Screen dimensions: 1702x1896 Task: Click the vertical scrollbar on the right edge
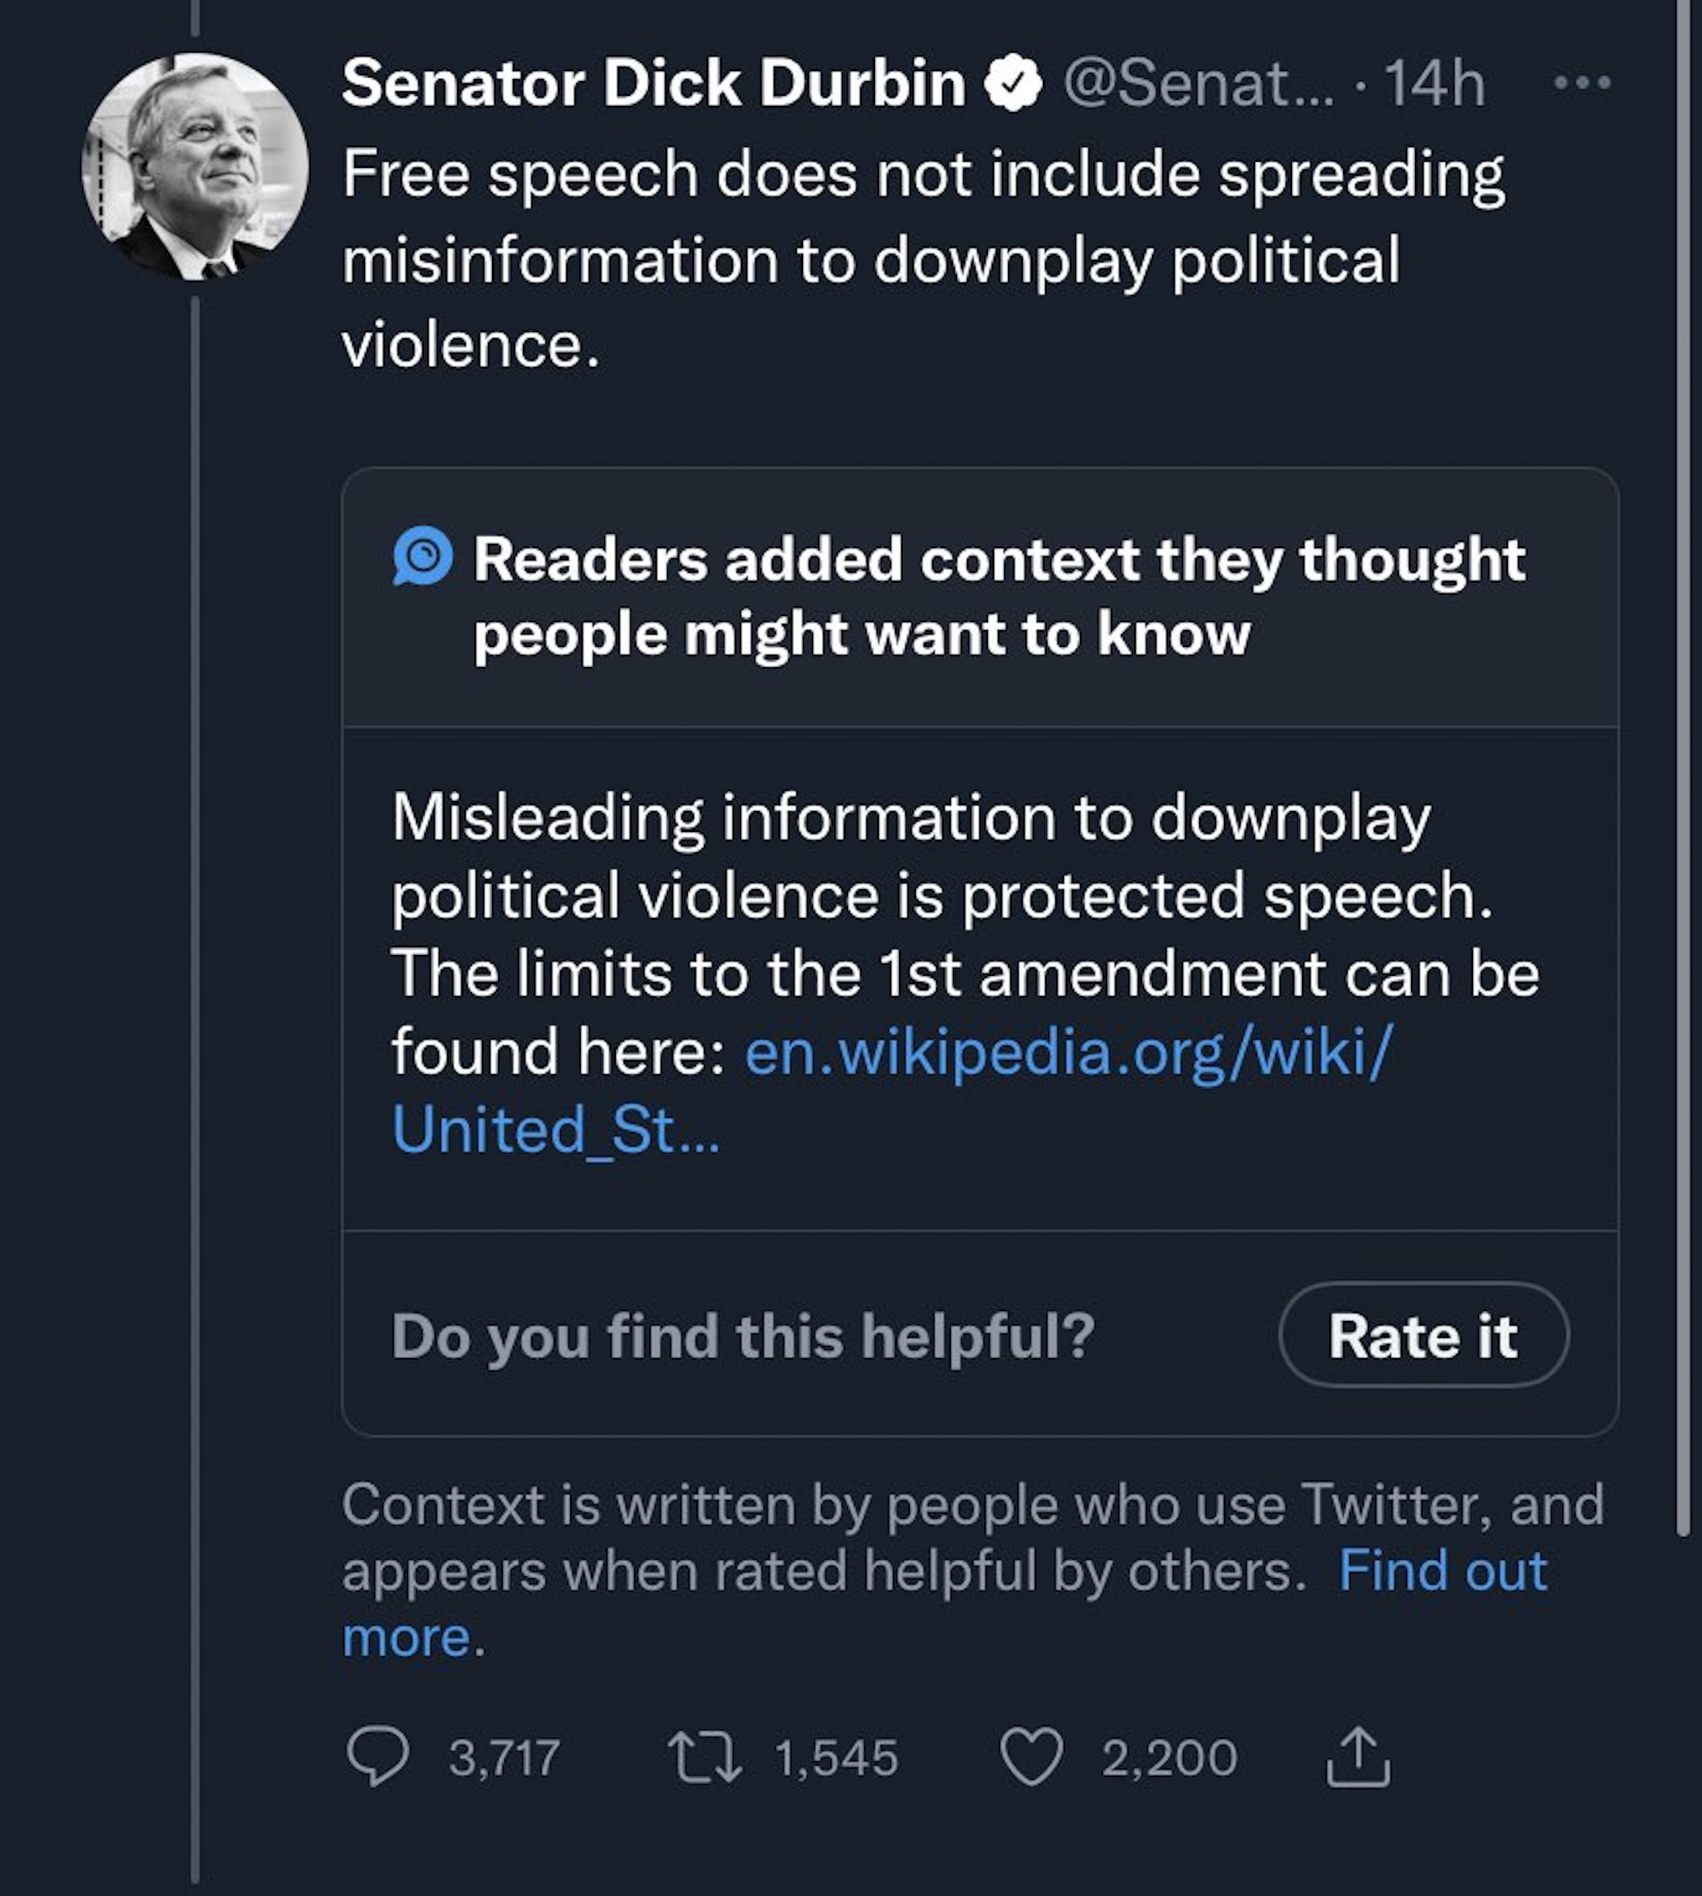[x=1683, y=748]
